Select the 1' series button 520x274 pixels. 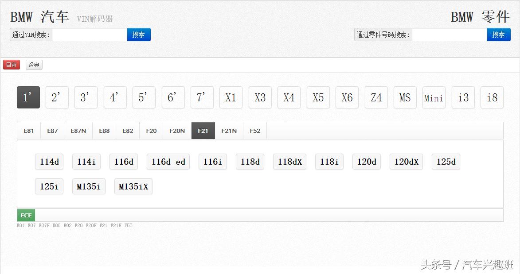(x=28, y=97)
